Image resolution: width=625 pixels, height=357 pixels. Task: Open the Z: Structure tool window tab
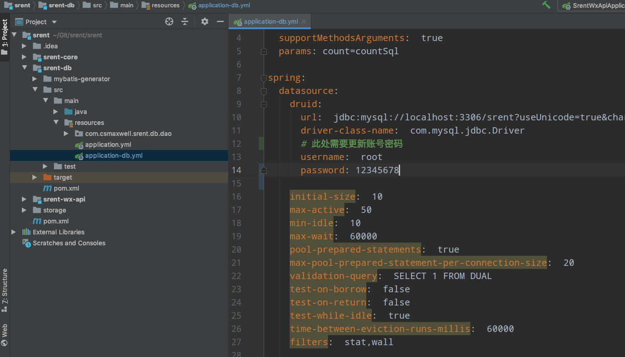click(5, 290)
